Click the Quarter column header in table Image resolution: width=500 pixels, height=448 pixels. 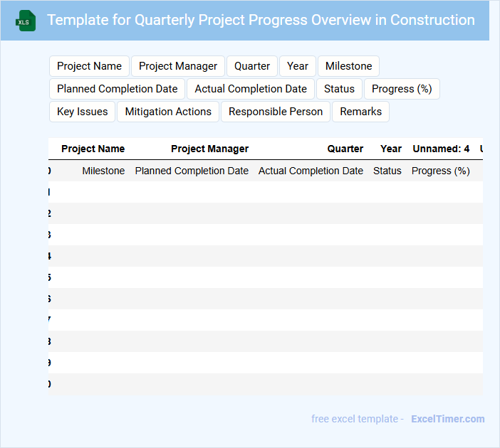345,149
